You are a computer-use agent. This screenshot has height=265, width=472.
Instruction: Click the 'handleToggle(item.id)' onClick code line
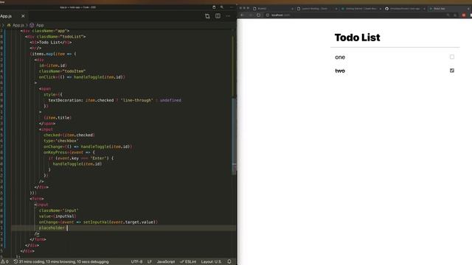[x=82, y=77]
